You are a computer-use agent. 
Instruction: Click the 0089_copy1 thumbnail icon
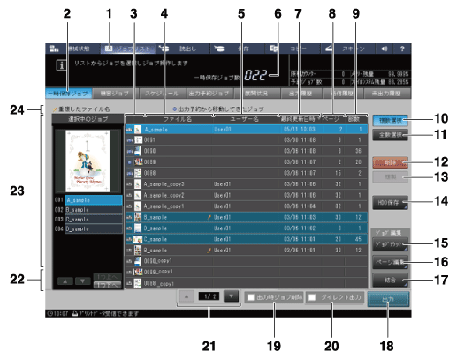pyautogui.click(x=138, y=272)
